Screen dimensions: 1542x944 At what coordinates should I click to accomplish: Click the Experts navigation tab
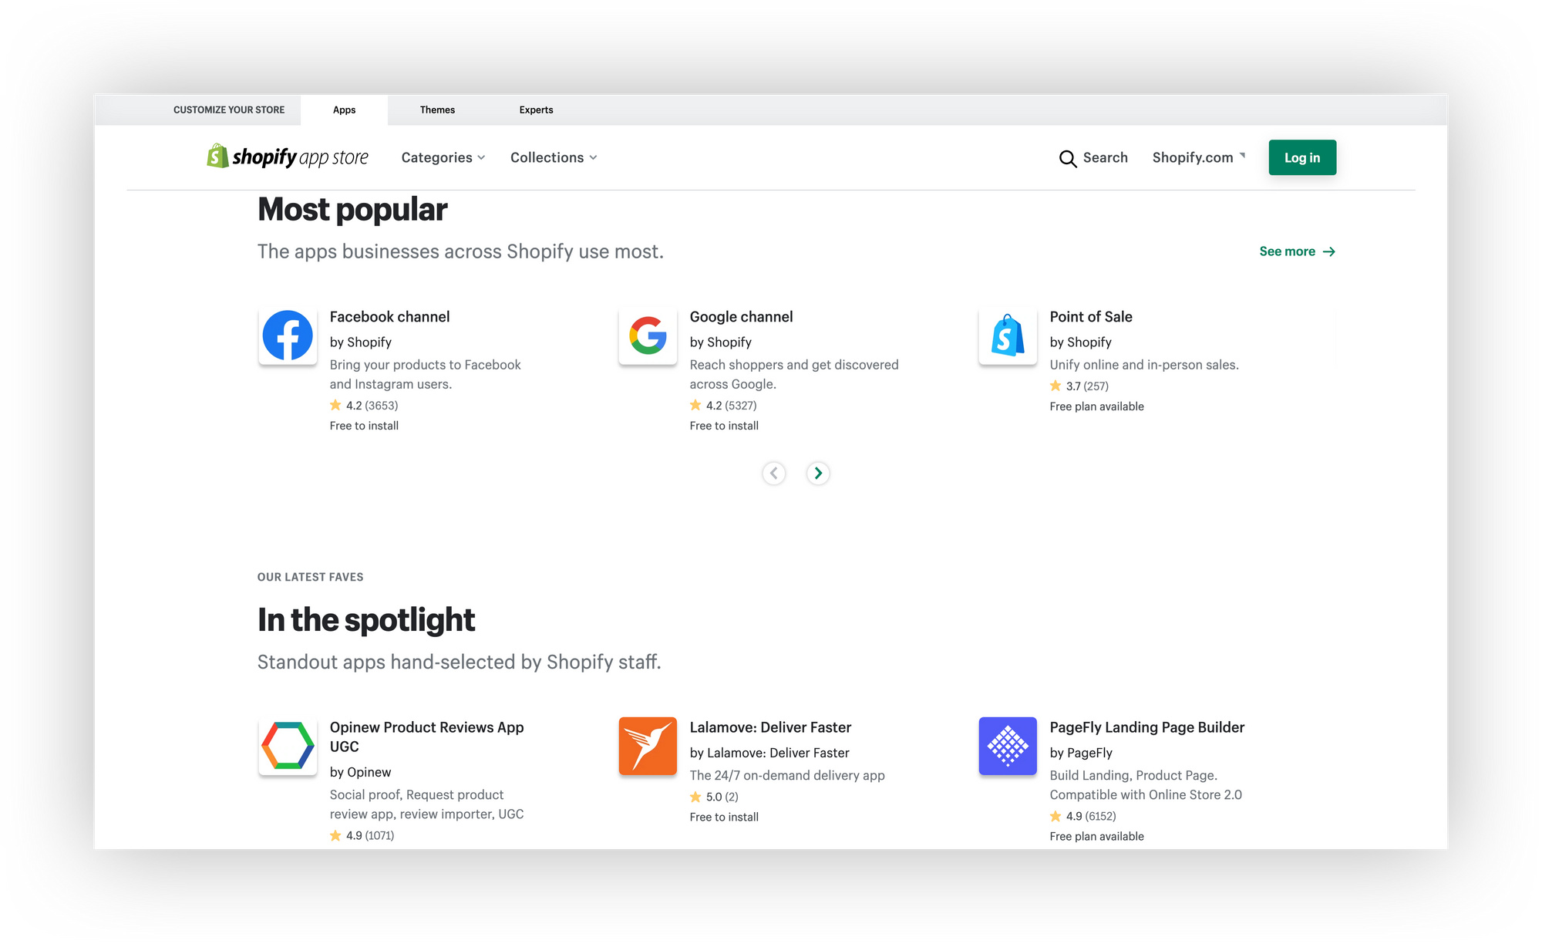click(x=535, y=109)
